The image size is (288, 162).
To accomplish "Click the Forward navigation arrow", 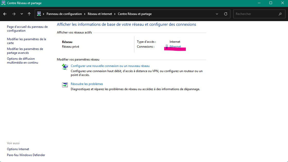I will (14, 14).
